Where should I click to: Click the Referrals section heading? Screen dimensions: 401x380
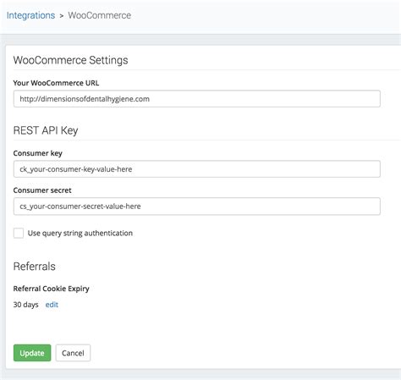click(x=35, y=267)
